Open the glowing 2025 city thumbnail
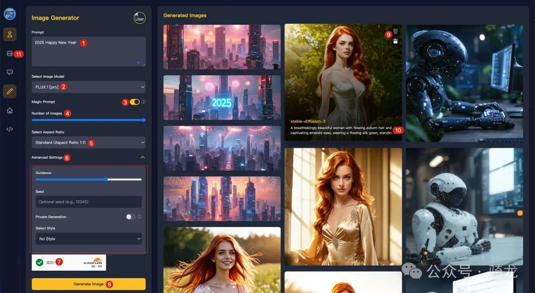 [222, 98]
